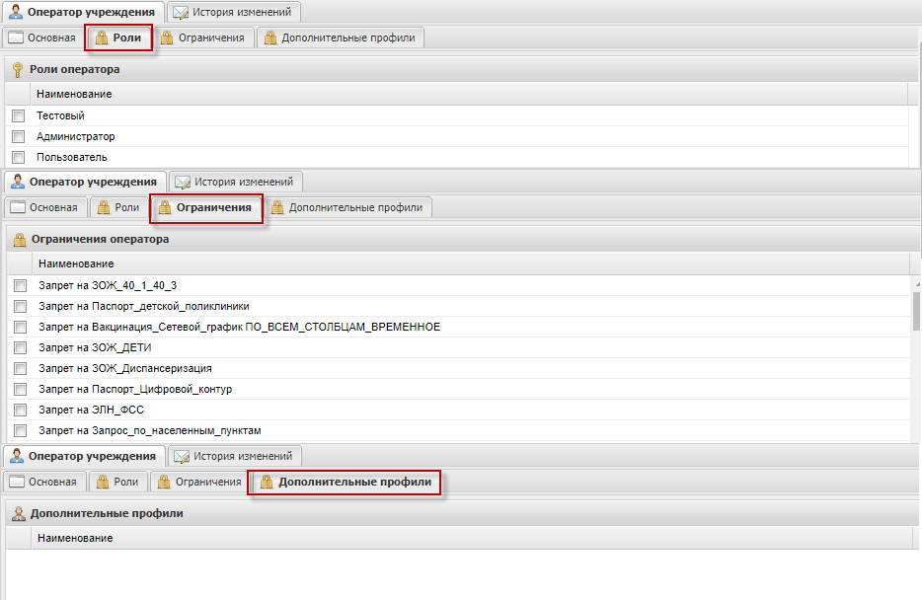Select the Запрет на Паспорт_детской_поликлиники checkbox
922x600 pixels.
click(x=20, y=306)
